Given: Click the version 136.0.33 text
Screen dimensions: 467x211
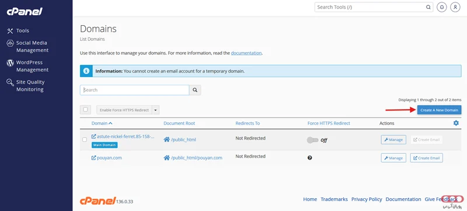Looking at the screenshot, I should click(125, 202).
